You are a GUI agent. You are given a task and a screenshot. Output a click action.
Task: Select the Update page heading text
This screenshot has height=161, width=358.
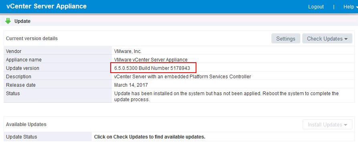pyautogui.click(x=22, y=21)
